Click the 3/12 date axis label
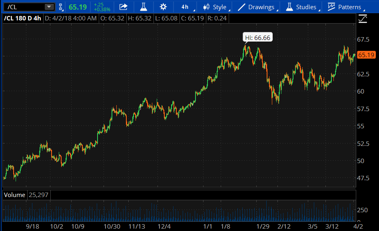The width and height of the screenshot is (379, 231). click(x=332, y=227)
